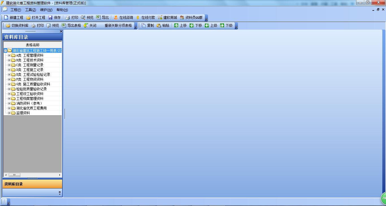
Task: Open the 帮助(H) menu
Action: pos(62,10)
